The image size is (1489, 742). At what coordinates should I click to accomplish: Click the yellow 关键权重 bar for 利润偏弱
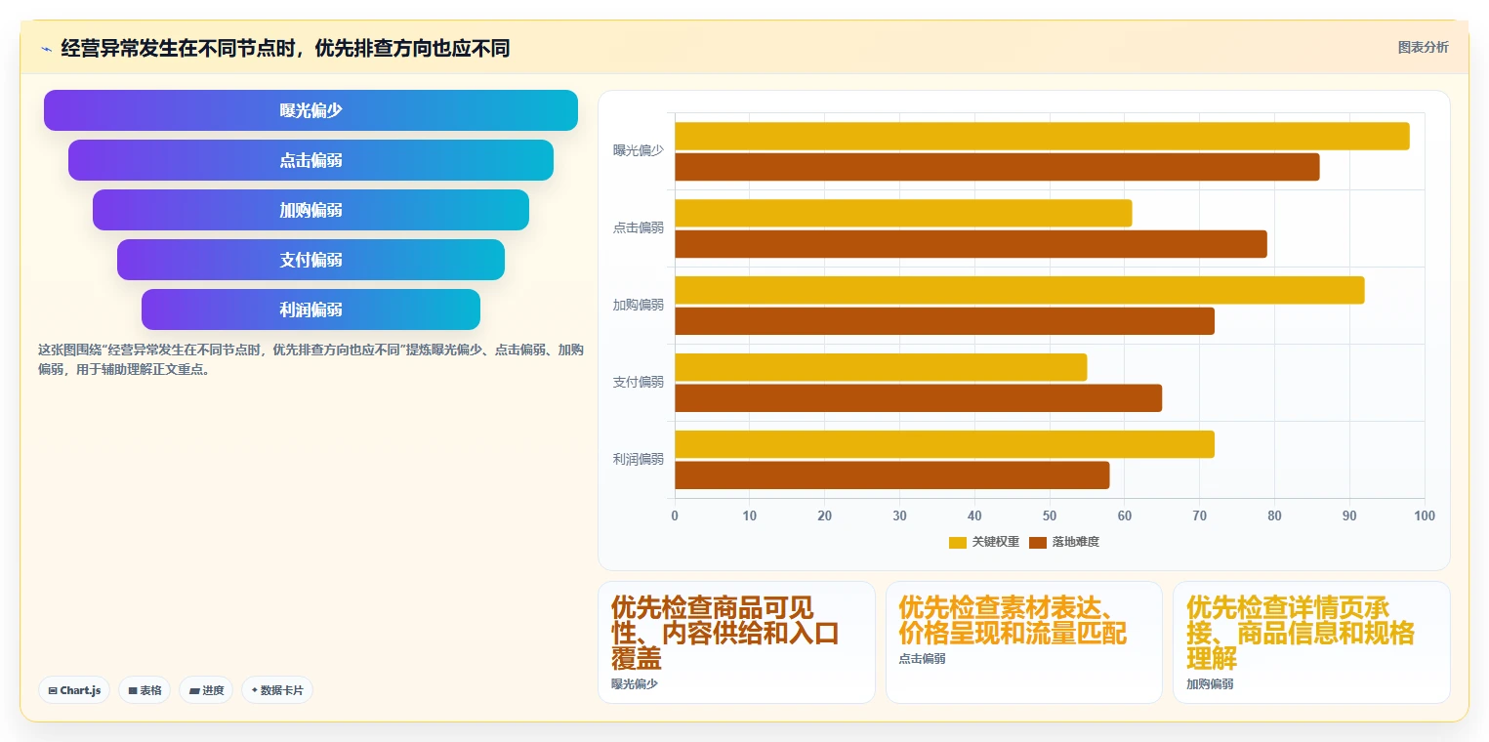click(944, 445)
